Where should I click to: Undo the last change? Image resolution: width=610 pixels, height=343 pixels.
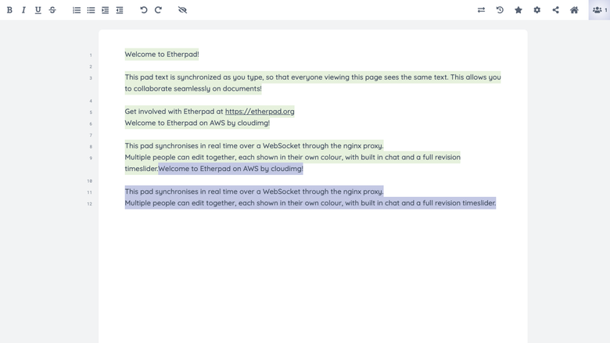click(144, 10)
